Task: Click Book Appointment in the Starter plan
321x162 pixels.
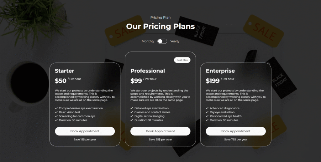Action: click(85, 131)
